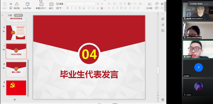Click the increase indent icon
The height and width of the screenshot is (104, 213).
coord(125,4)
